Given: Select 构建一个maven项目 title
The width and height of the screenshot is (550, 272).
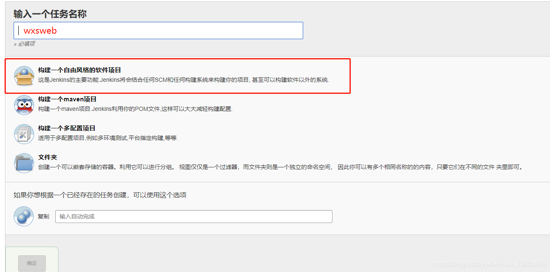Looking at the screenshot, I should coord(67,99).
